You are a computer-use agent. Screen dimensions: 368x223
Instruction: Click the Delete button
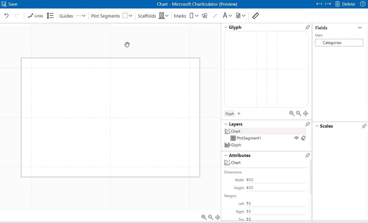click(x=345, y=4)
